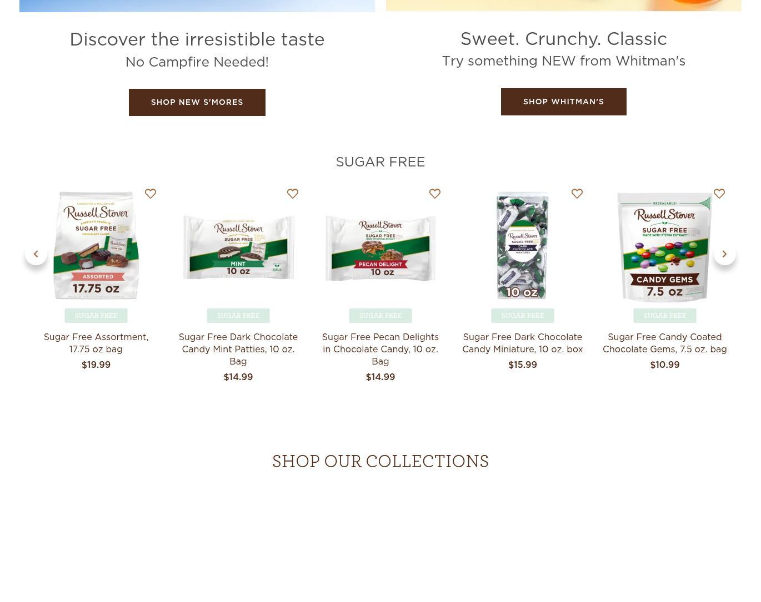Open Sugar Free Dark Chocolate Mint Patties link
761x602 pixels.
(x=238, y=349)
